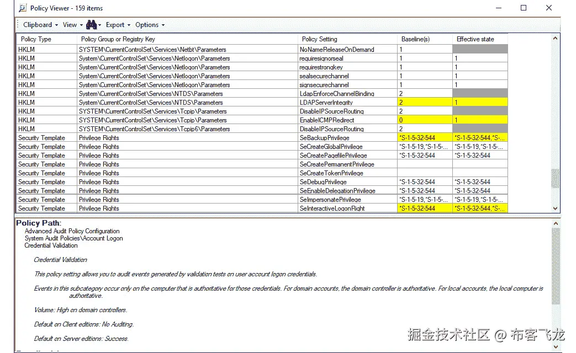Select the LdapEnforceChannelBinding row

tap(262, 94)
